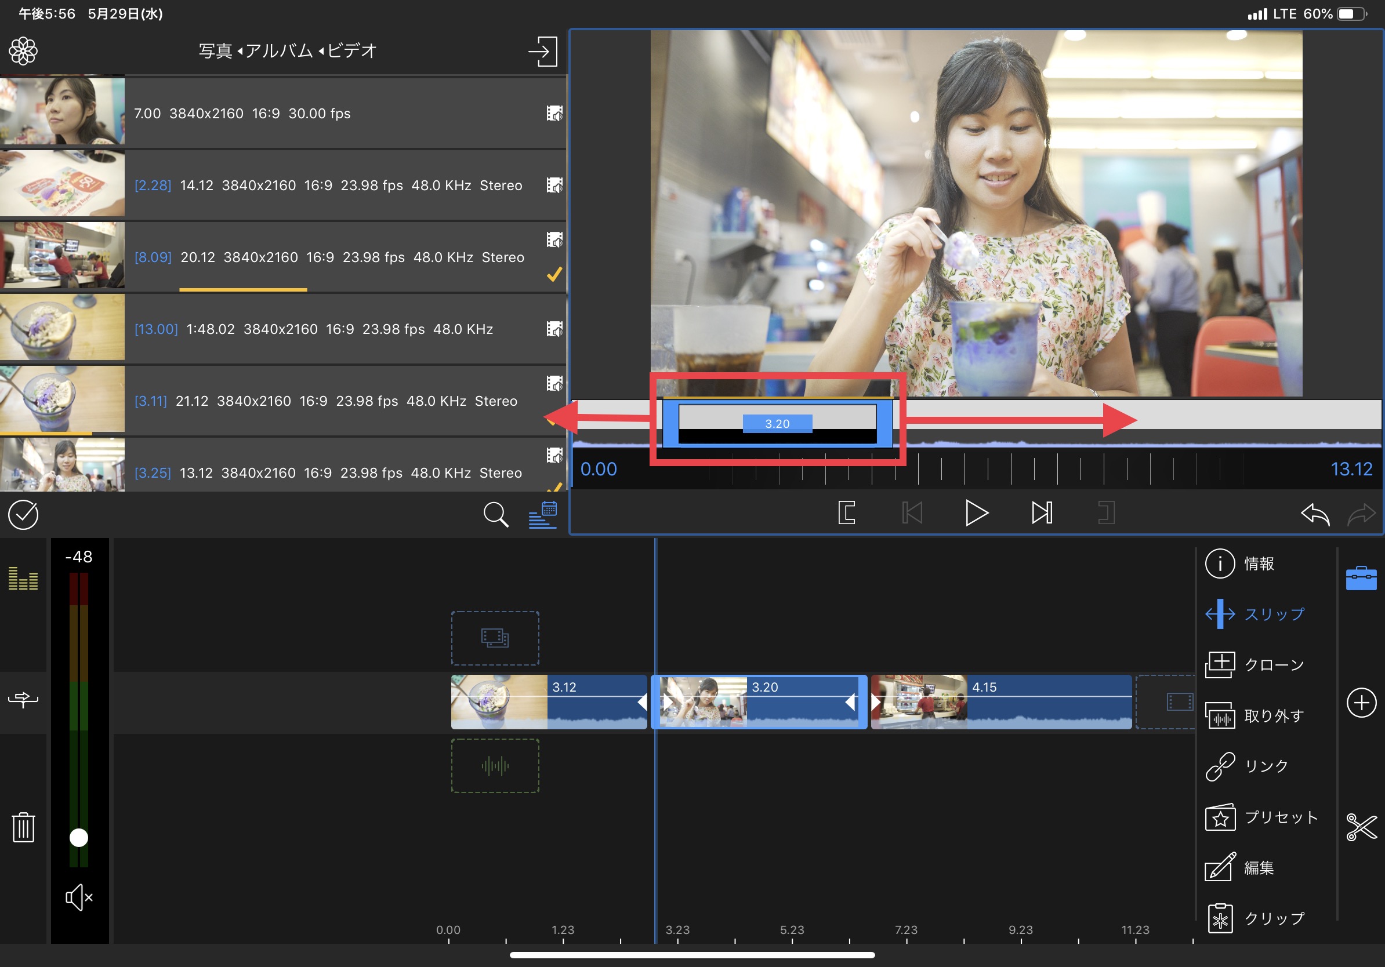
Task: Toggle the track insert mode icon
Action: [x=24, y=699]
